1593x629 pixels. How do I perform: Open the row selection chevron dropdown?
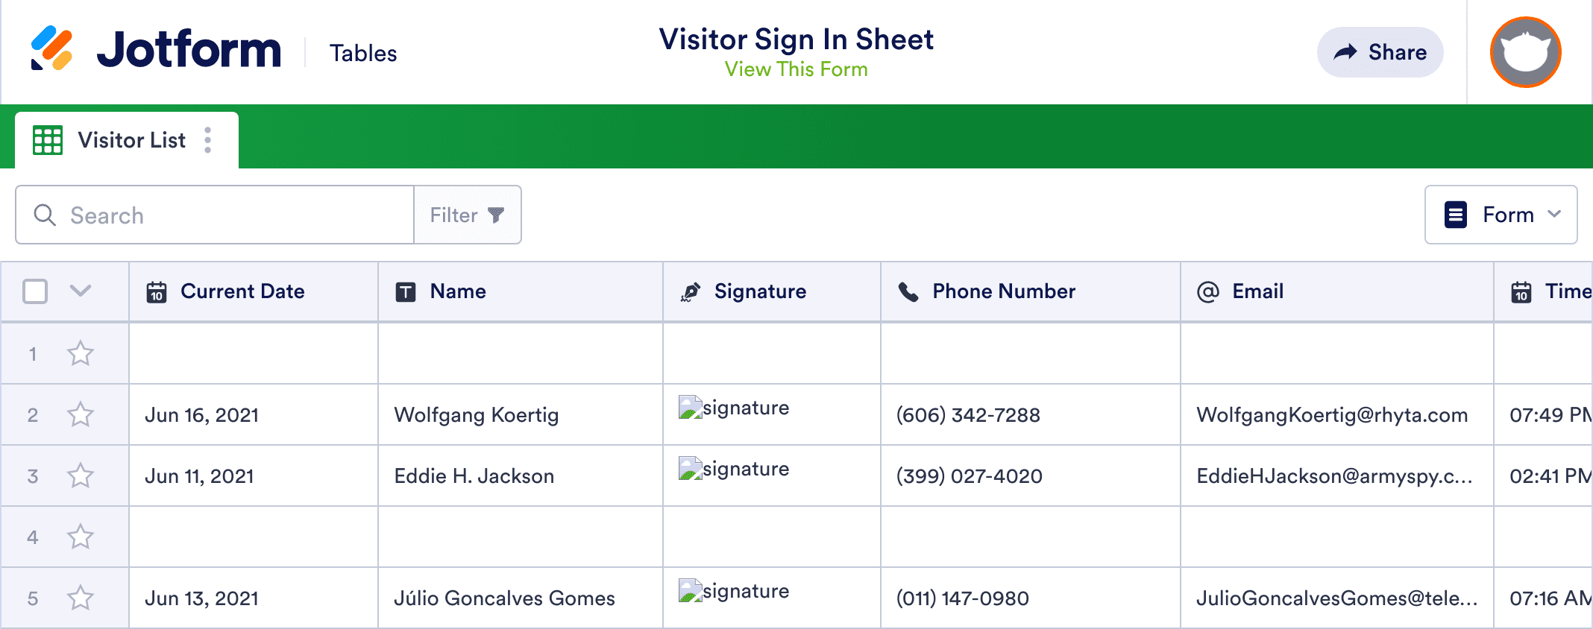[81, 291]
